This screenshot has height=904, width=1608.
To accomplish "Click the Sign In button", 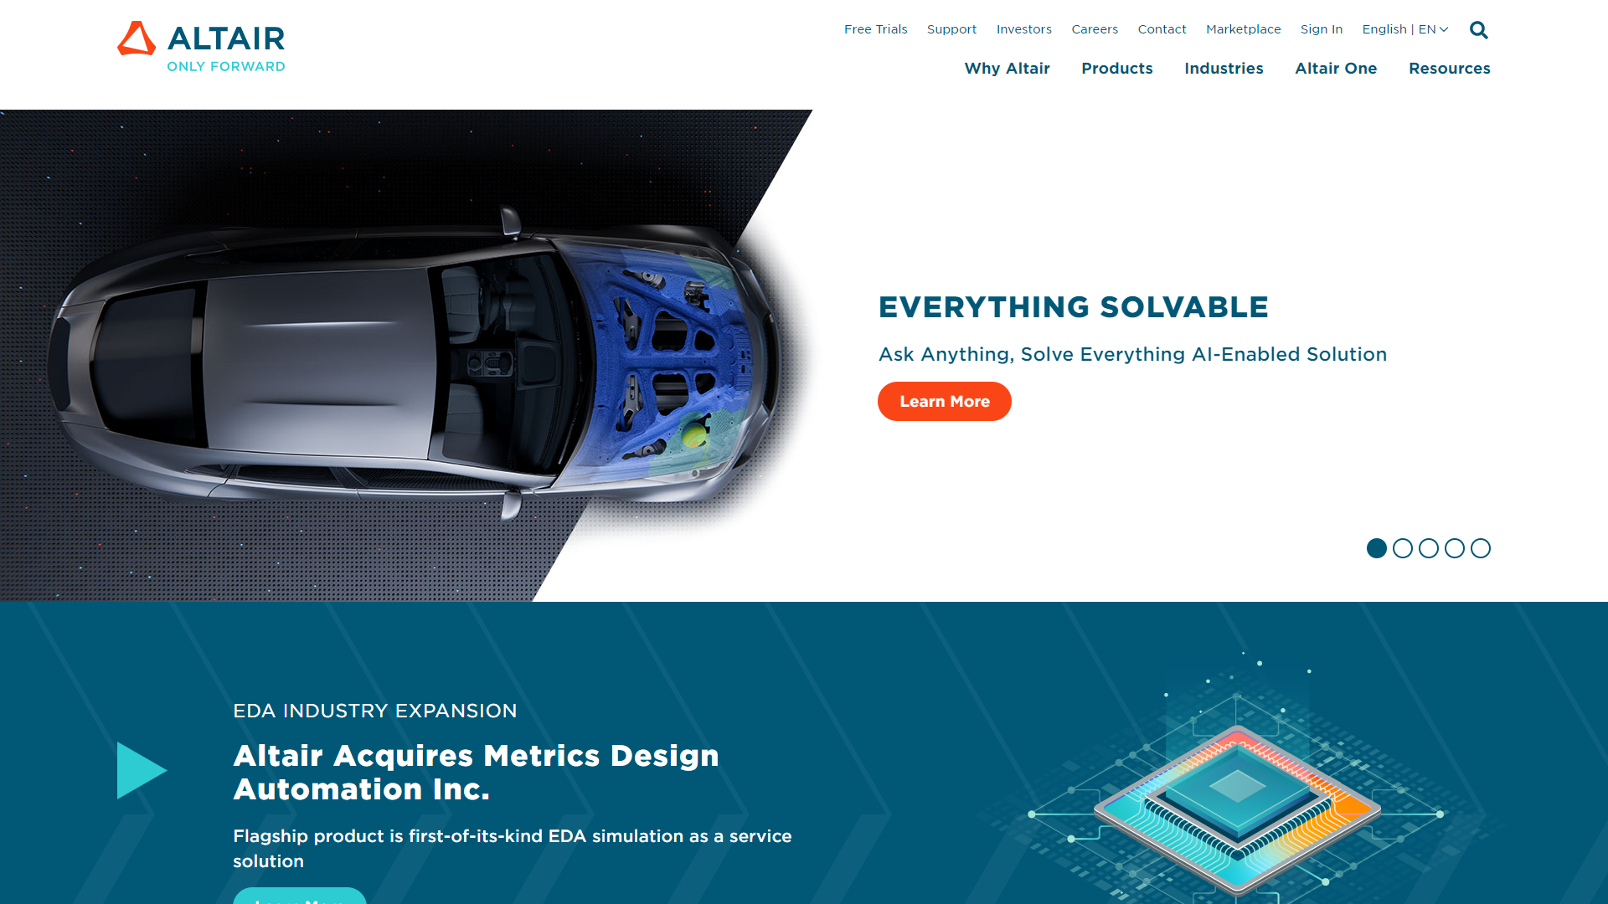I will click(1321, 28).
